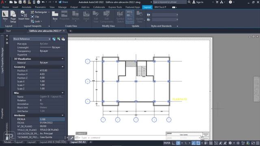This screenshot has width=260, height=146.
Task: Open the AutoCAD application menu logo
Action: [x=2, y=2]
